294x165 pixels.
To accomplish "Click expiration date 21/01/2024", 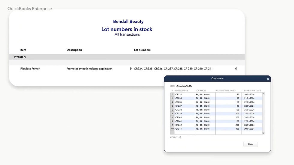I will coord(249,98).
